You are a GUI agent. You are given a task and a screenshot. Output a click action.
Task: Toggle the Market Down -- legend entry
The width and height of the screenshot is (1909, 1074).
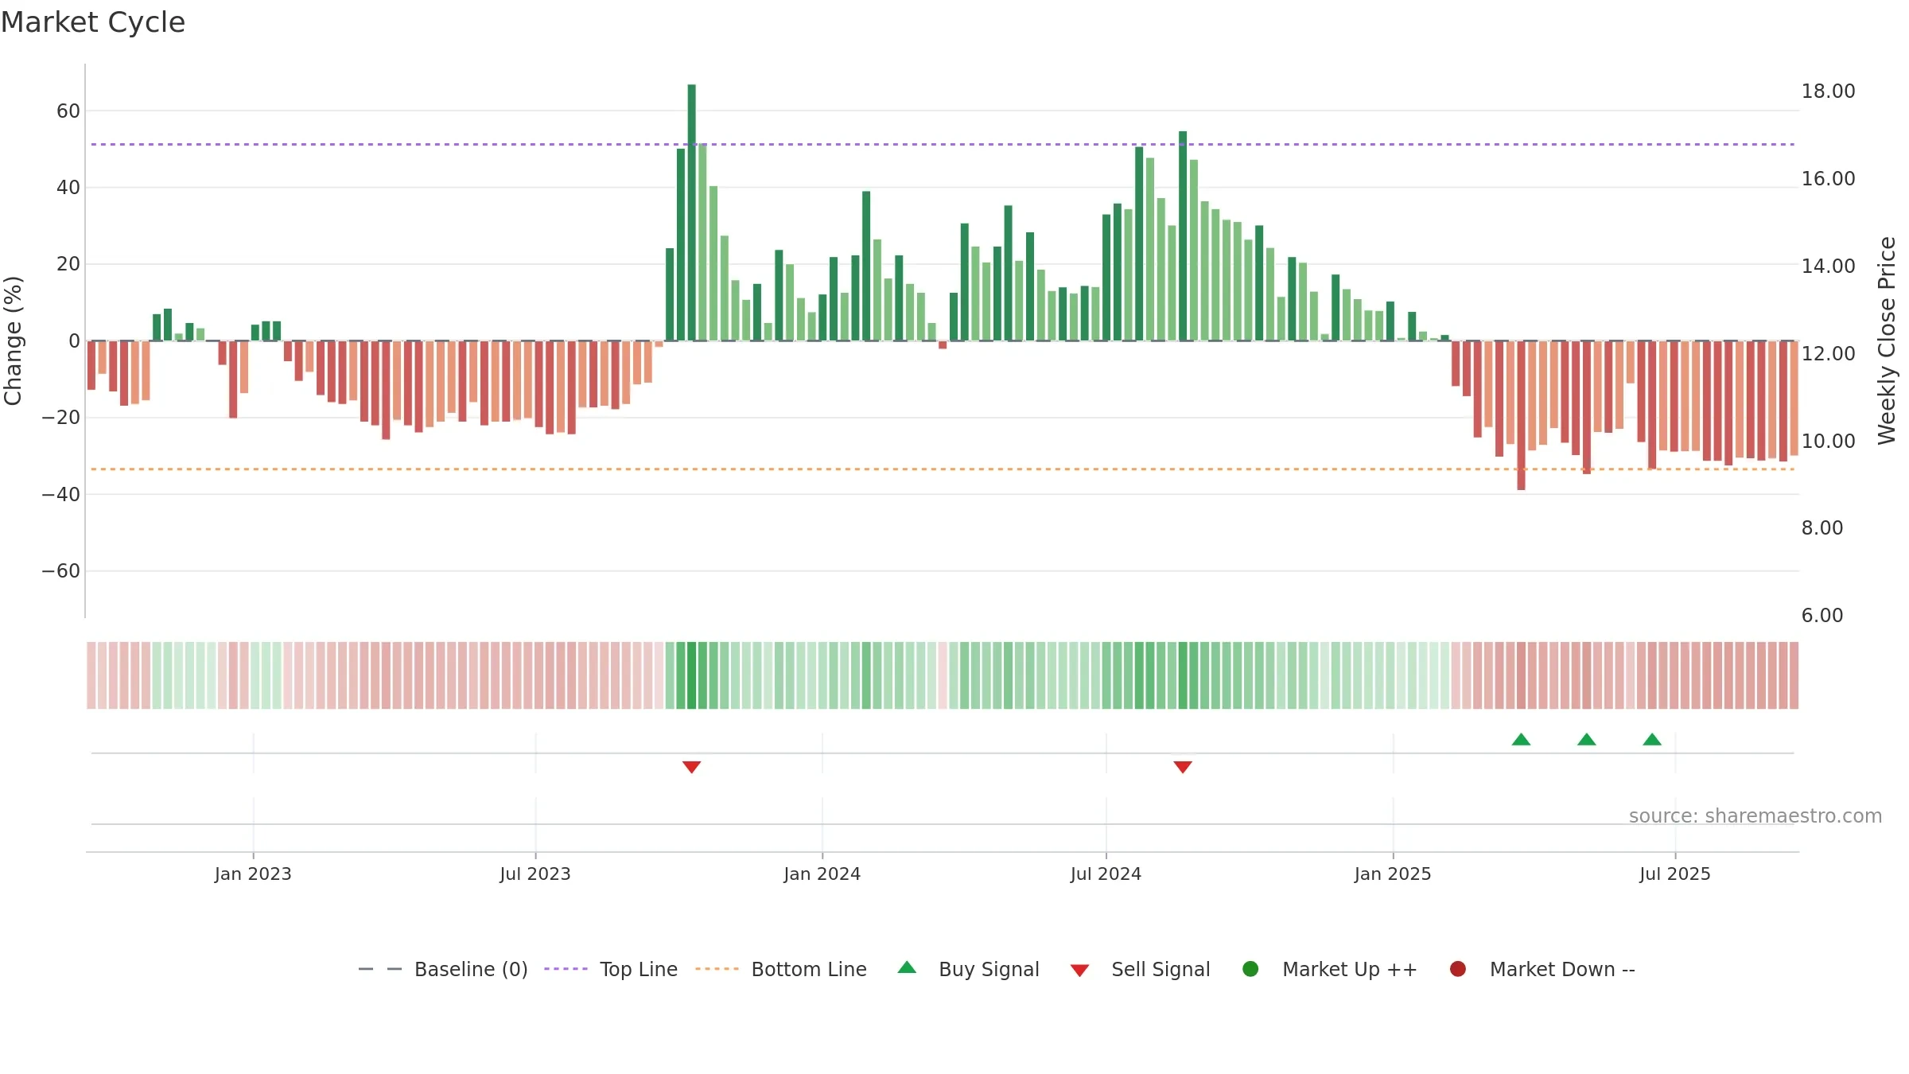pos(1542,969)
